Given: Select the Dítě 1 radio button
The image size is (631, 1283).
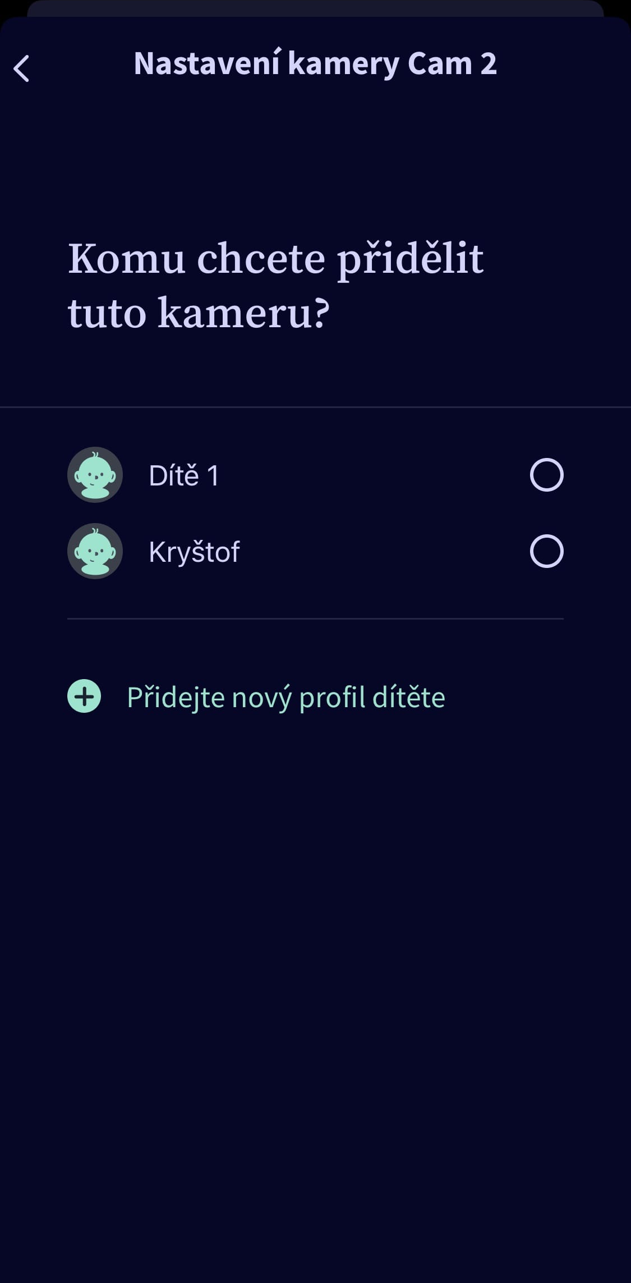Looking at the screenshot, I should 546,475.
